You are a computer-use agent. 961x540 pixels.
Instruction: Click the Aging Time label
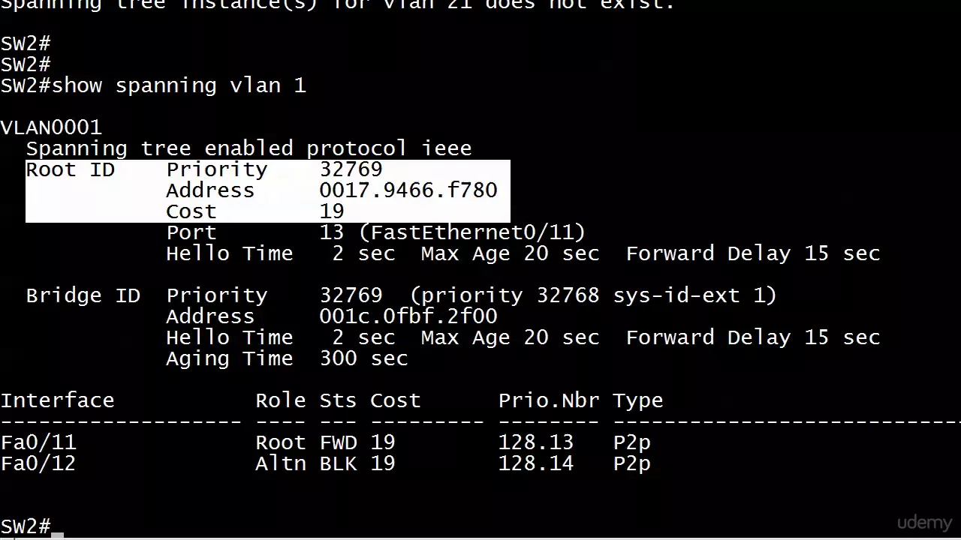[x=230, y=358]
